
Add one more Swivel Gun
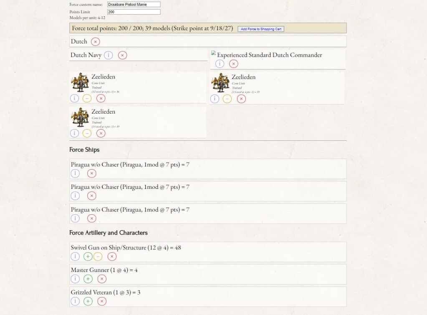pos(88,257)
